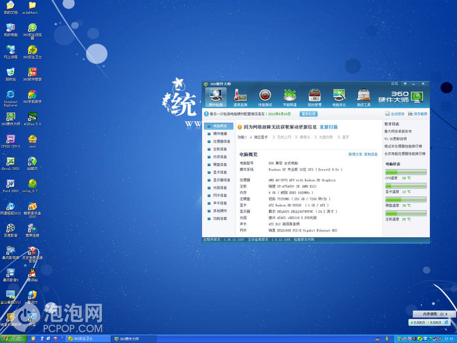Select the 我的文档 desktop icon

(11, 8)
